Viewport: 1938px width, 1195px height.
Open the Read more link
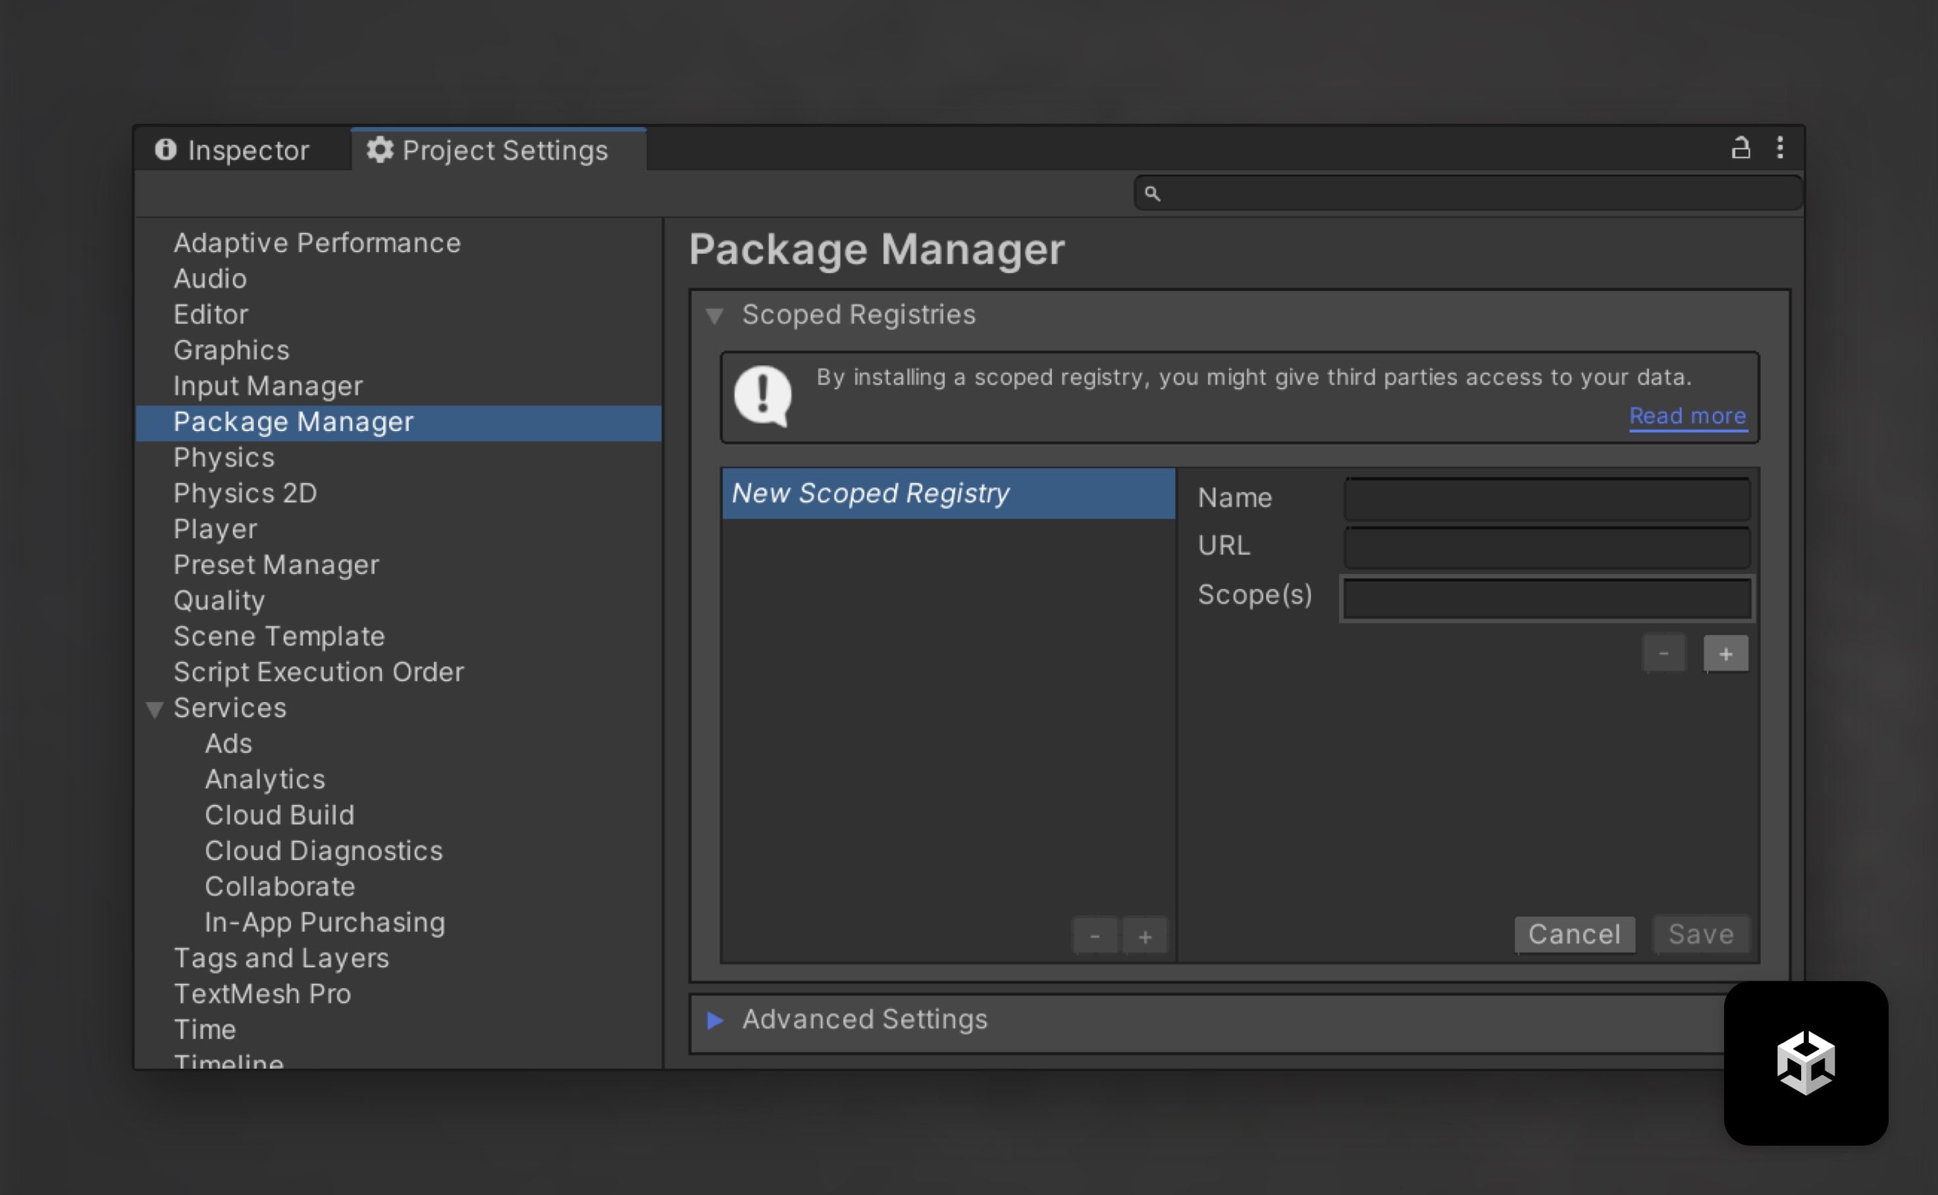coord(1687,416)
